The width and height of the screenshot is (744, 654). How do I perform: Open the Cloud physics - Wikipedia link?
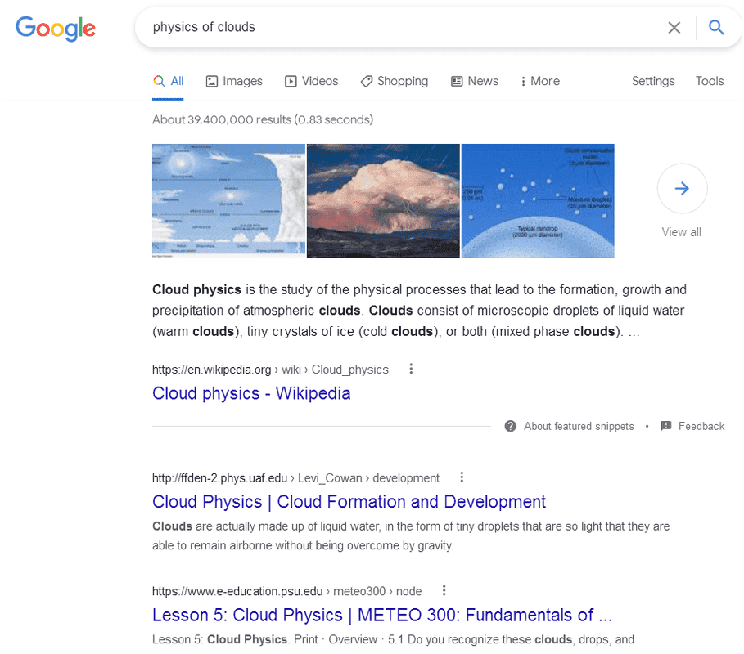click(x=251, y=393)
